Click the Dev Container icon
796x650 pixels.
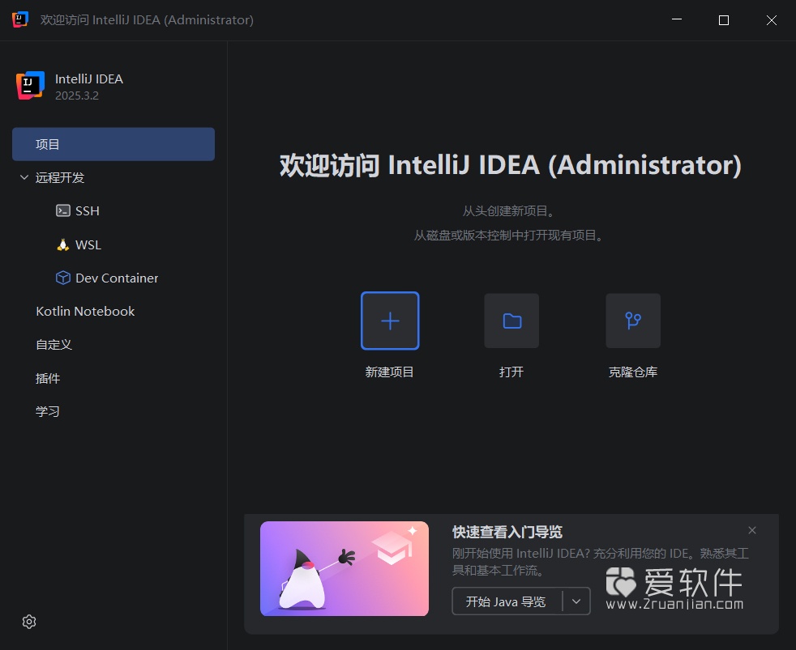click(63, 278)
